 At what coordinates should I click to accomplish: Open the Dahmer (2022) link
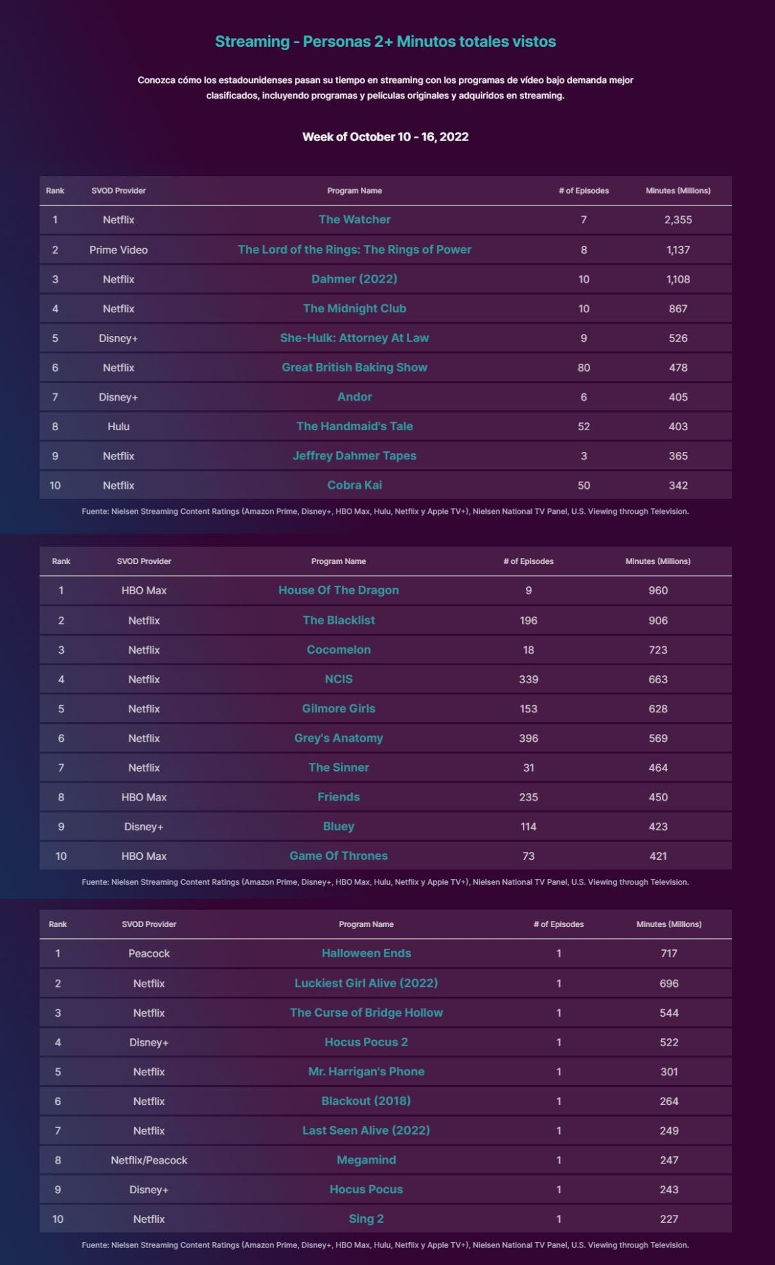(354, 279)
